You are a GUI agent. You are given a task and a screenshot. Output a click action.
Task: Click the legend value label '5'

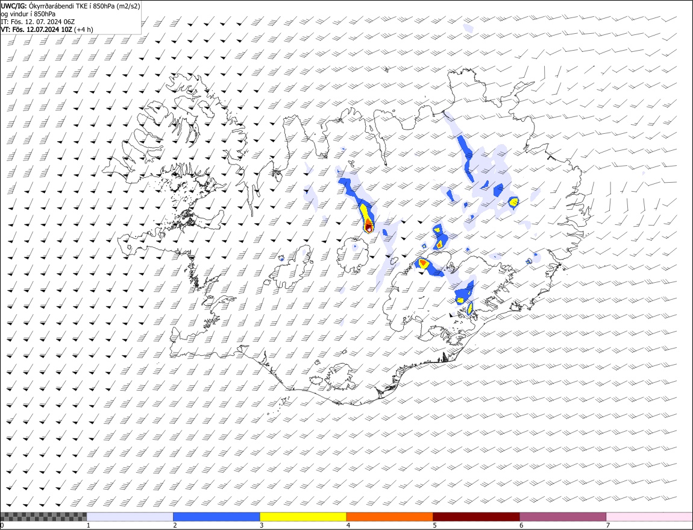tap(435, 526)
